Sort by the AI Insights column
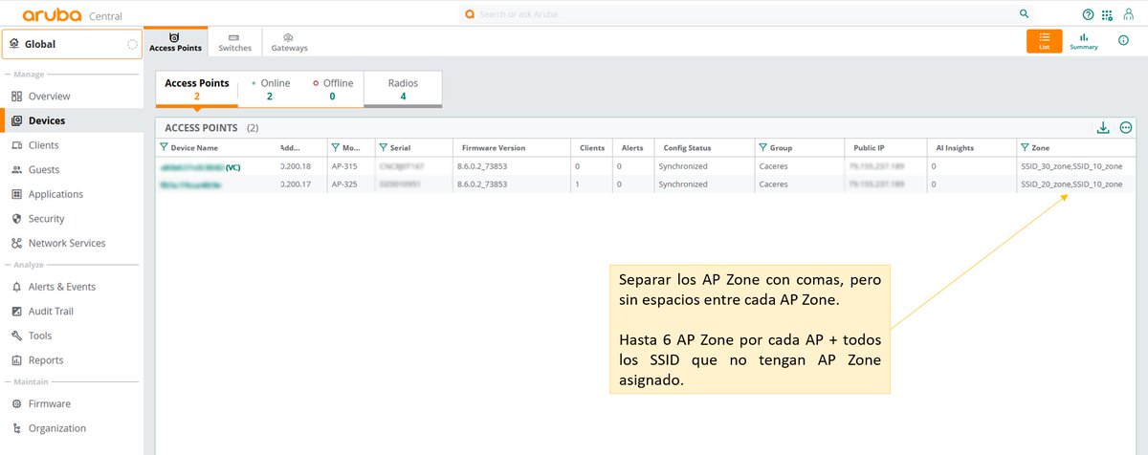1148x455 pixels. [x=955, y=148]
